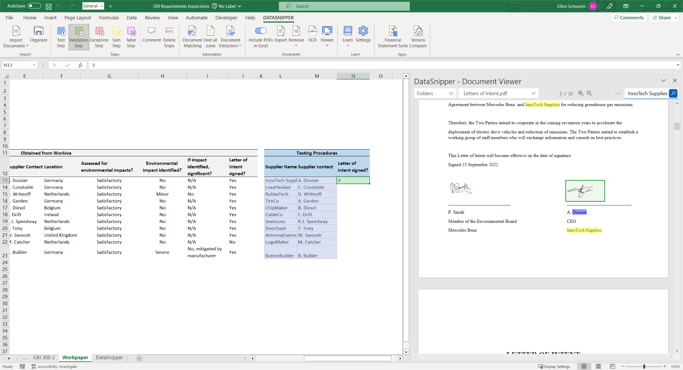Expand the number format General dropdown
Screen dimensions: 683x370
click(102, 6)
